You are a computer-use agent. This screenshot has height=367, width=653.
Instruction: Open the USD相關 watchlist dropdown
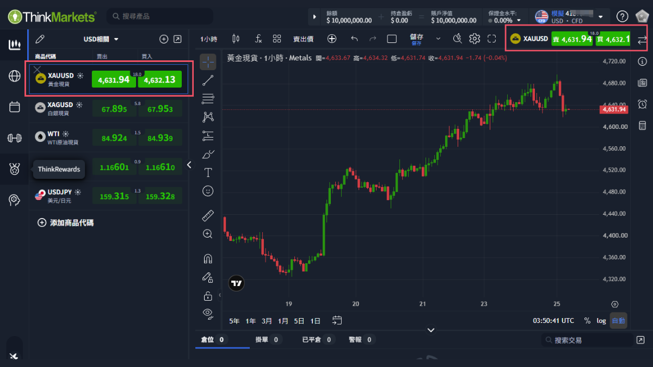coord(101,39)
